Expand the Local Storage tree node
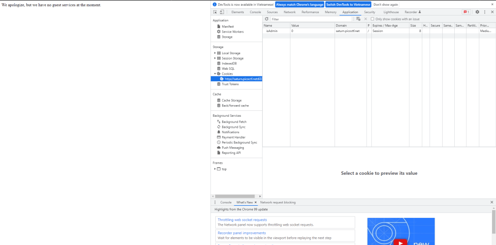Image resolution: width=496 pixels, height=245 pixels. click(215, 53)
